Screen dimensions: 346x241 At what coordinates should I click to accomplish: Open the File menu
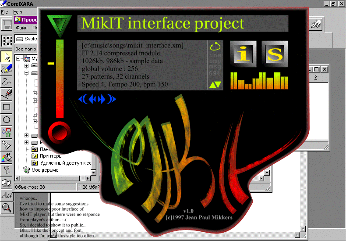(5, 12)
